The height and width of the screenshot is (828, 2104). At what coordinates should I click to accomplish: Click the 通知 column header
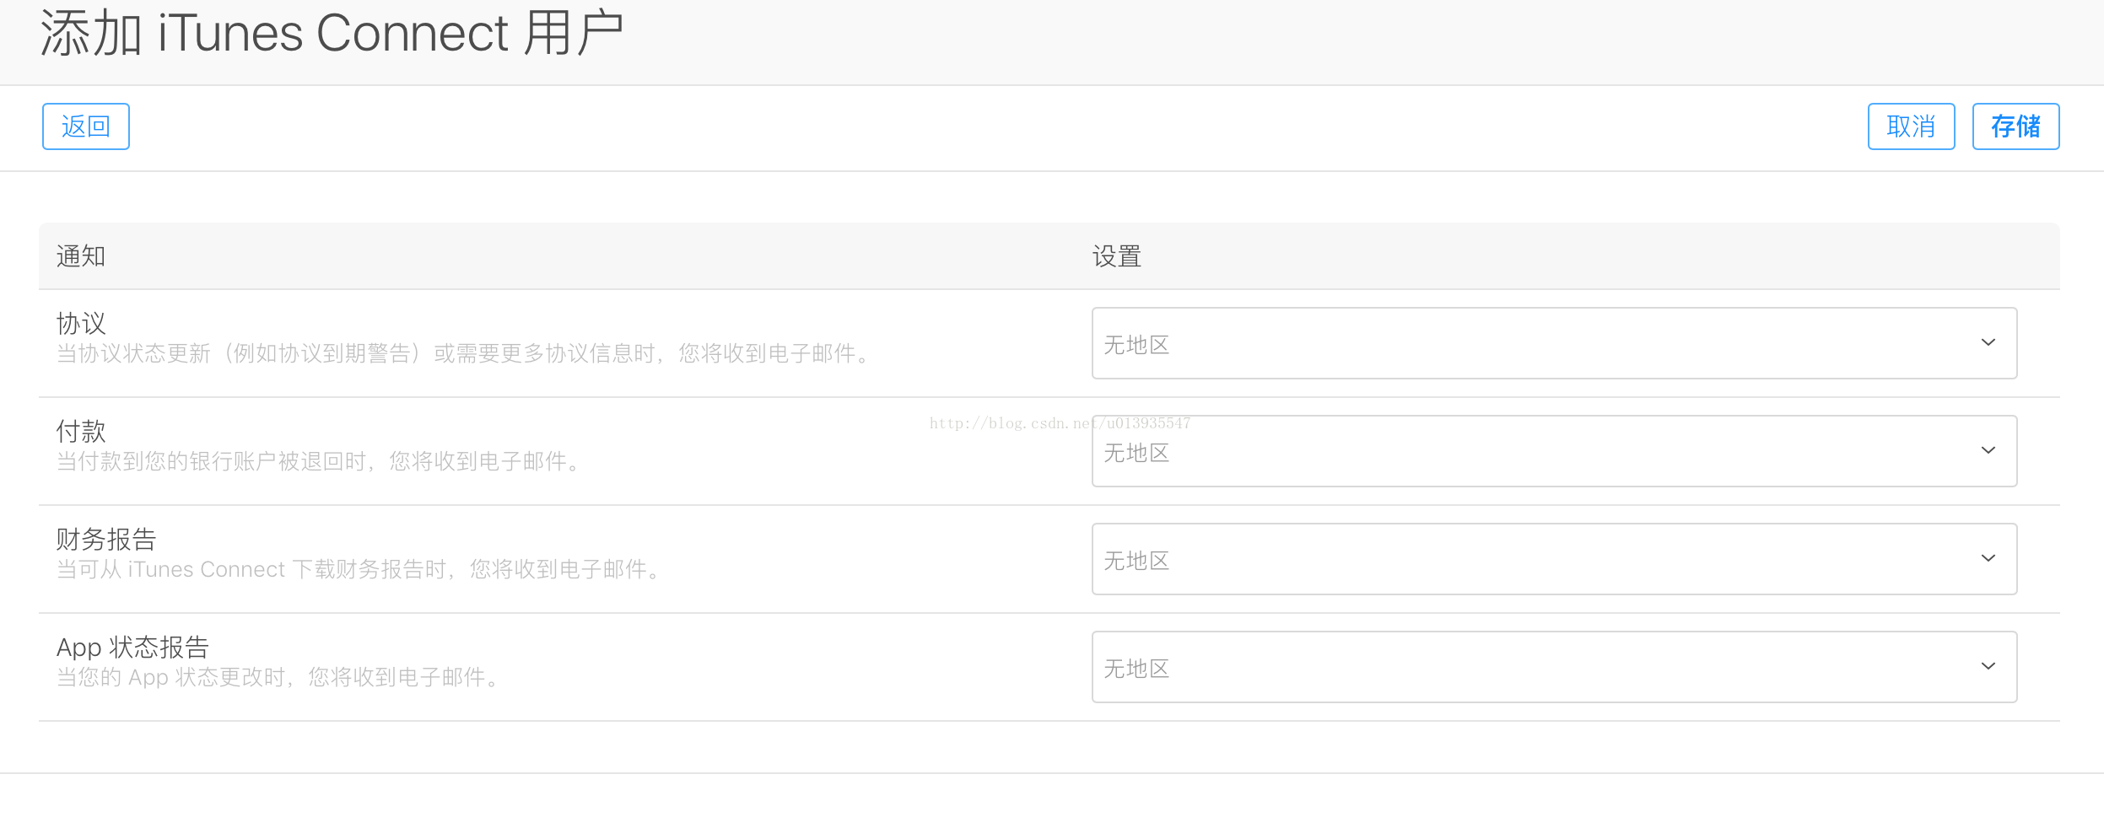click(81, 256)
